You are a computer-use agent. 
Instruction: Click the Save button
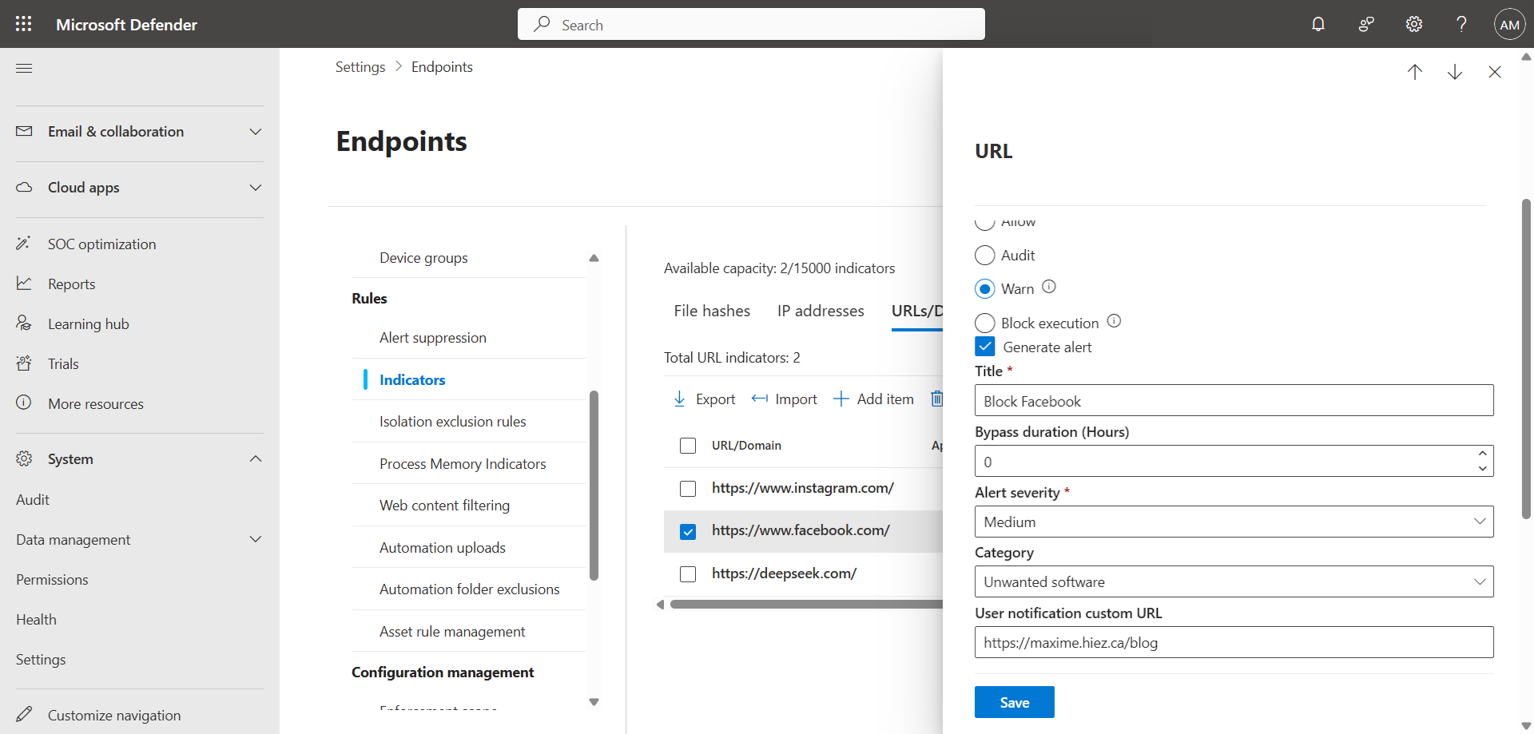(1014, 702)
